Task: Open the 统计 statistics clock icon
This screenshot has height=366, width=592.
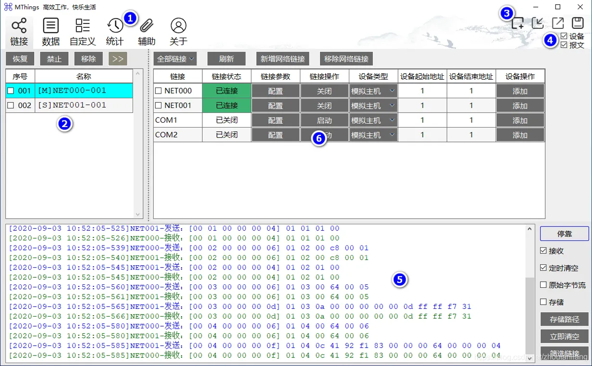Action: pyautogui.click(x=115, y=32)
